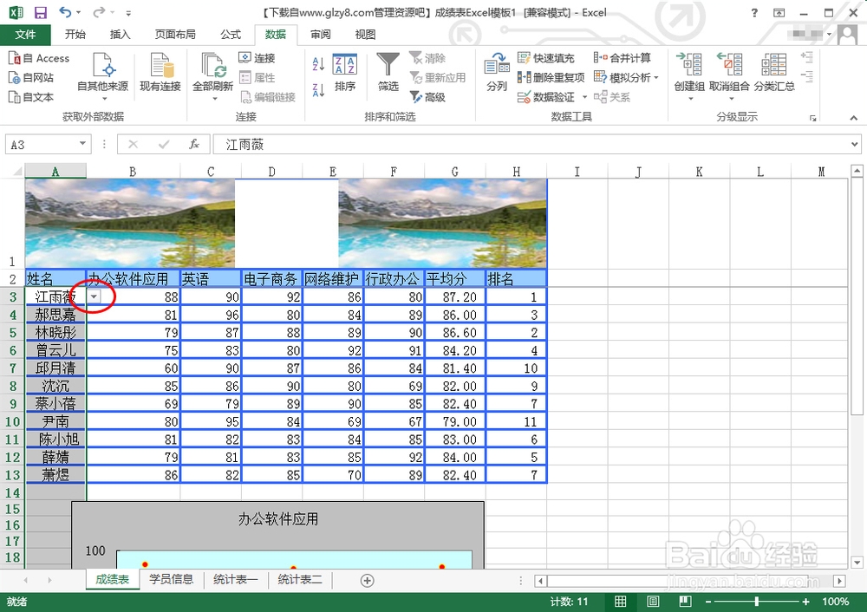867x612 pixels.
Task: Switch to Insert (插入) tab
Action: 120,35
